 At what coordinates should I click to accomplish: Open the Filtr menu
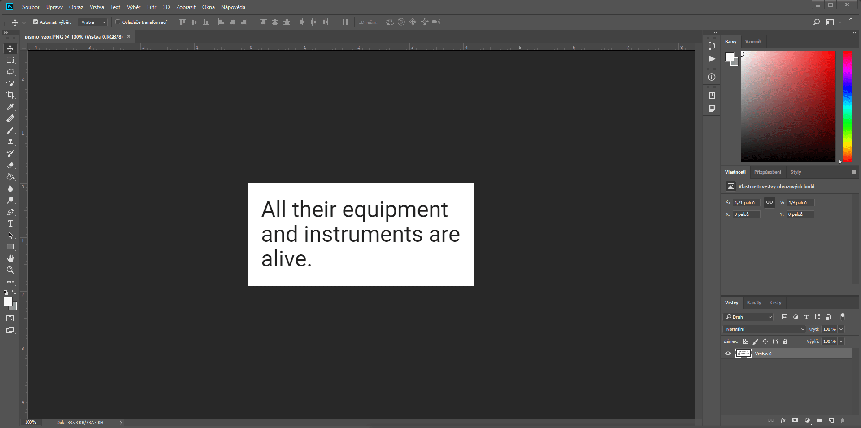[x=151, y=7]
